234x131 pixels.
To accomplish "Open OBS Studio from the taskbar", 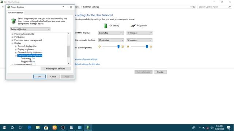I will (x=63, y=128).
